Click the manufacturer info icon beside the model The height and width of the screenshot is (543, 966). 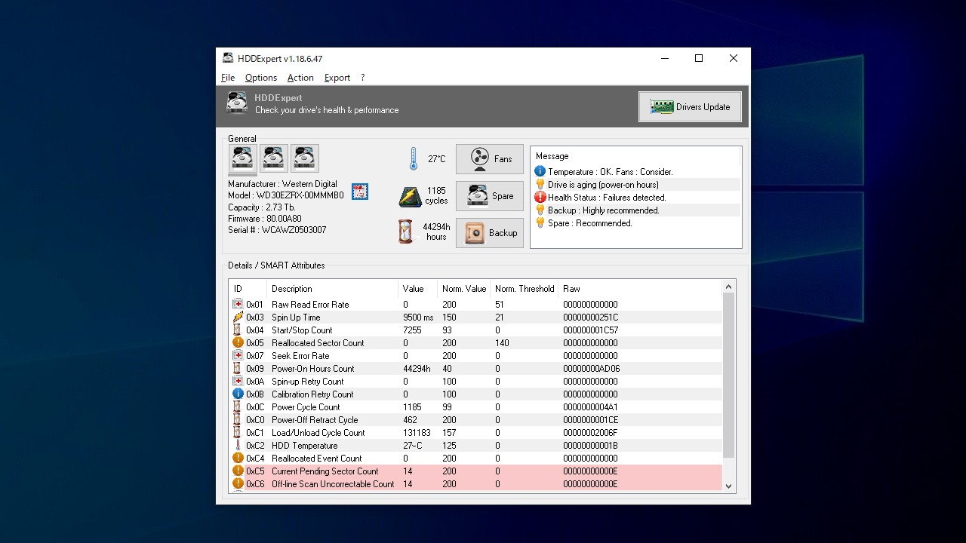pos(360,192)
